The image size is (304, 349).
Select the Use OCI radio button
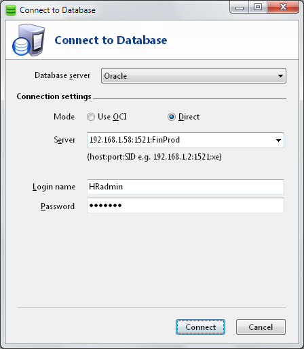(91, 117)
